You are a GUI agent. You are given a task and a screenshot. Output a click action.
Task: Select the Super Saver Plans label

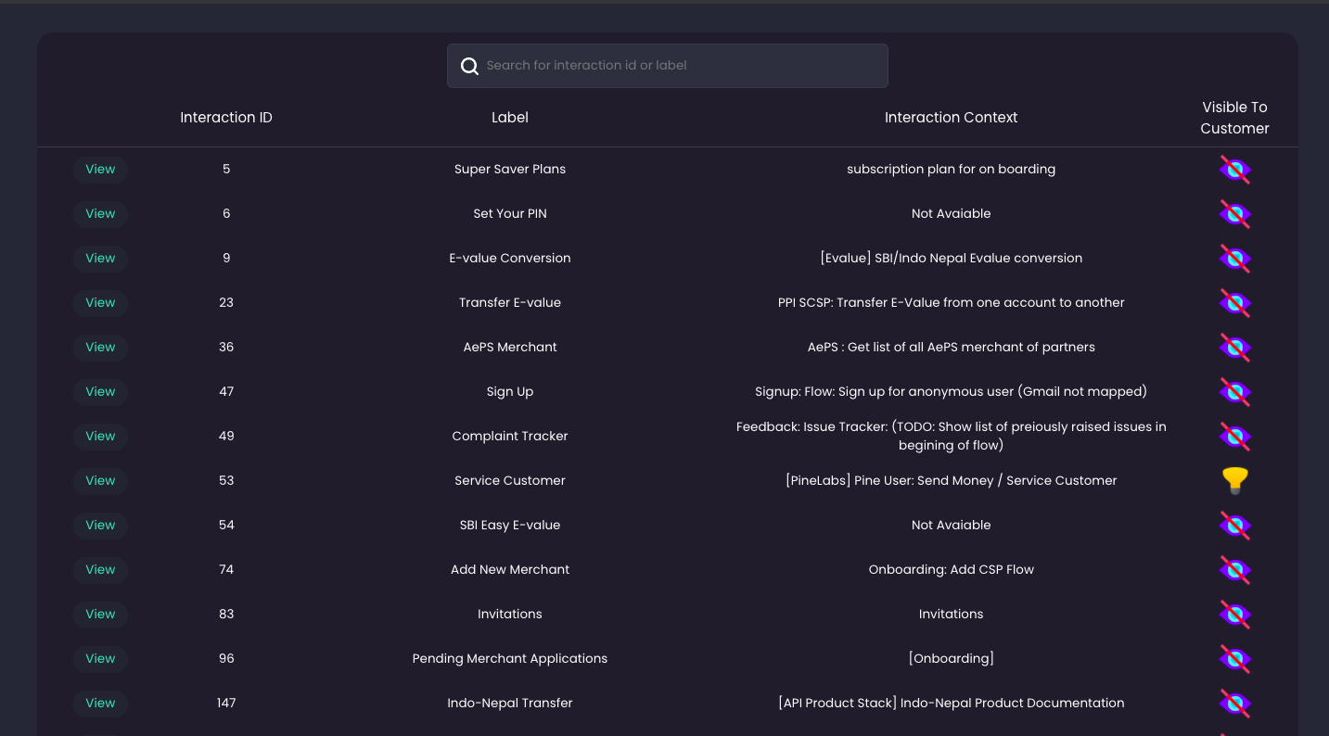coord(510,170)
